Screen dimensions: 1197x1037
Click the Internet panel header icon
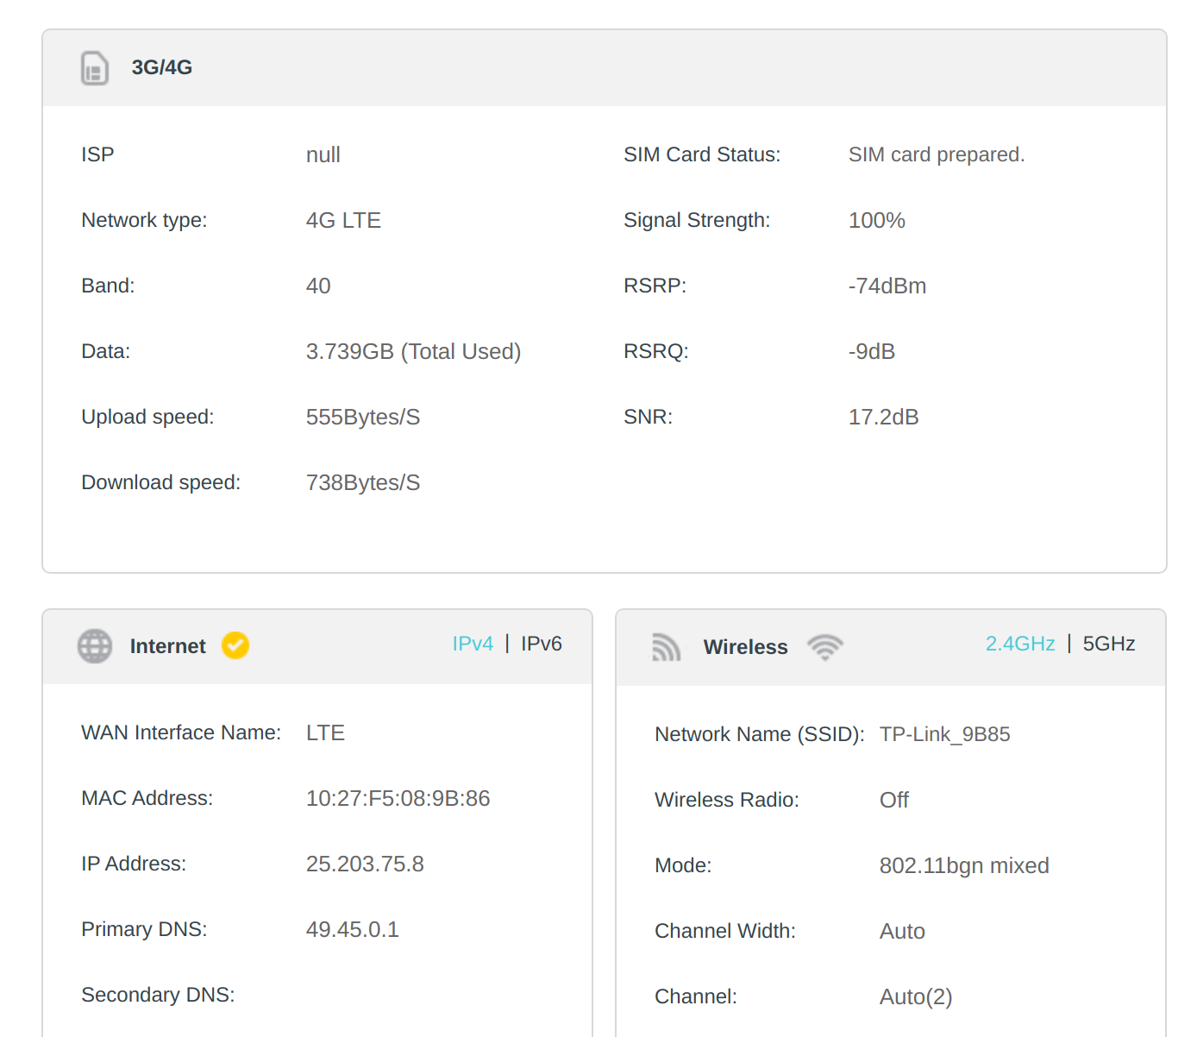(94, 645)
